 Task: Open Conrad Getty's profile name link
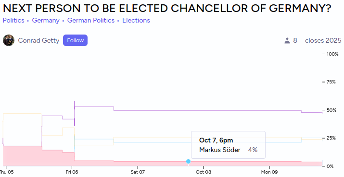38,40
